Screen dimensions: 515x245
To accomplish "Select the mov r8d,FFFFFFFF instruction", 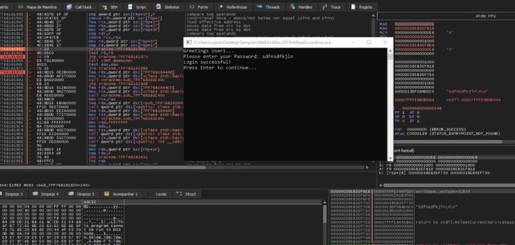I will [108, 122].
